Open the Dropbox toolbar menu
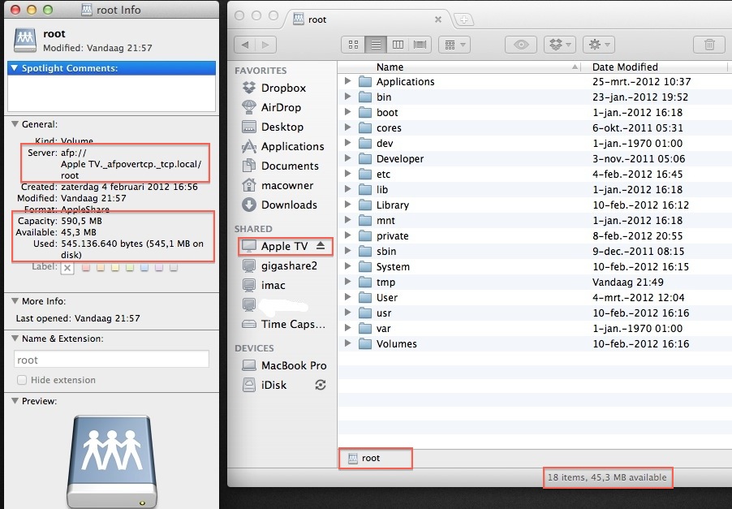Image resolution: width=732 pixels, height=509 pixels. coord(560,45)
